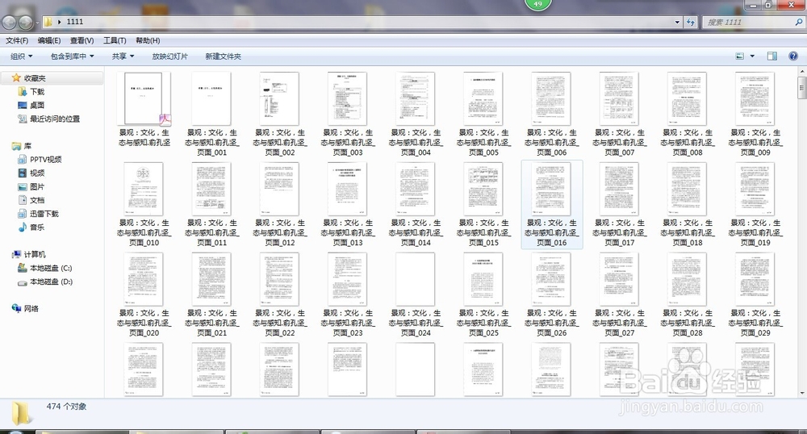Open the 音乐 library

click(36, 227)
